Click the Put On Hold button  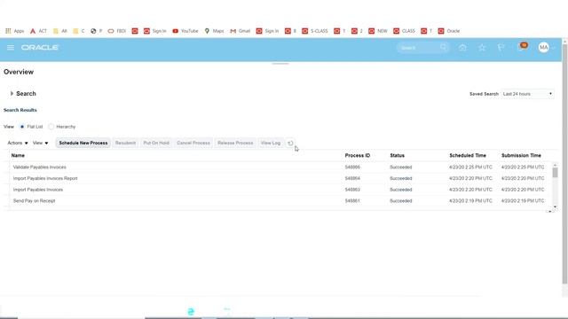[156, 143]
